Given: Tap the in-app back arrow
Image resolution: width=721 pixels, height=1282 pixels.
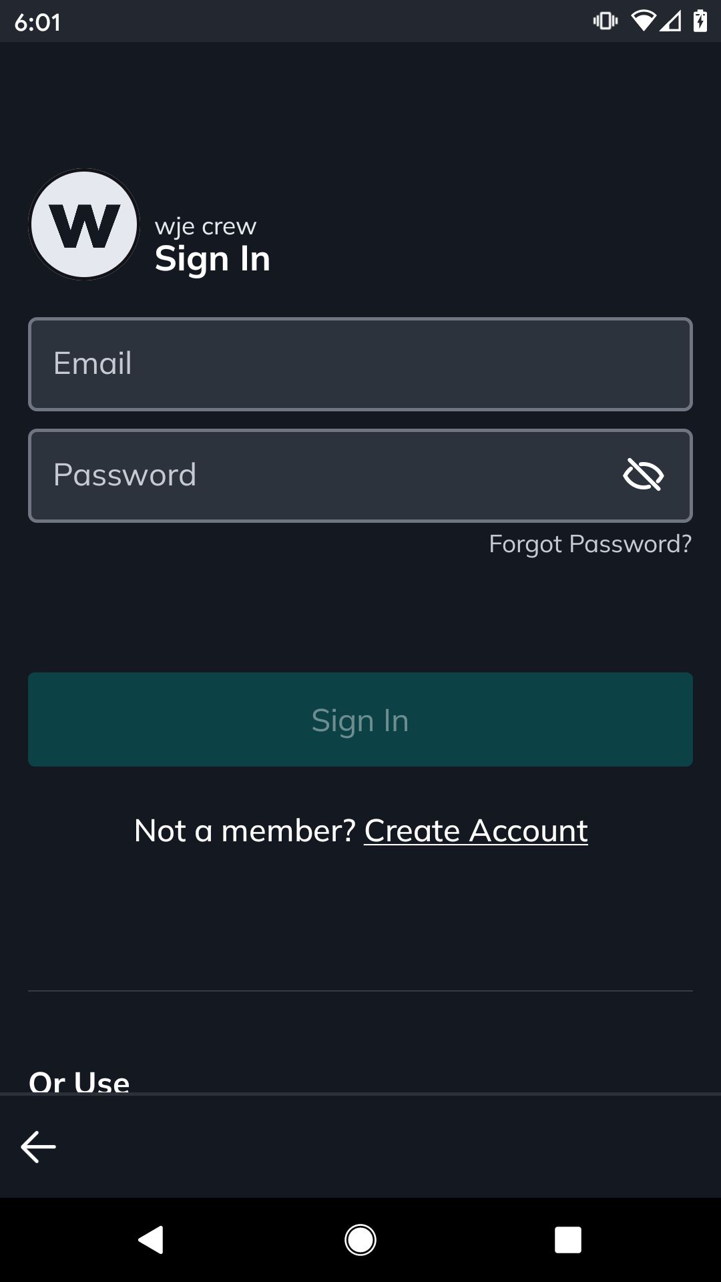Looking at the screenshot, I should (39, 1147).
